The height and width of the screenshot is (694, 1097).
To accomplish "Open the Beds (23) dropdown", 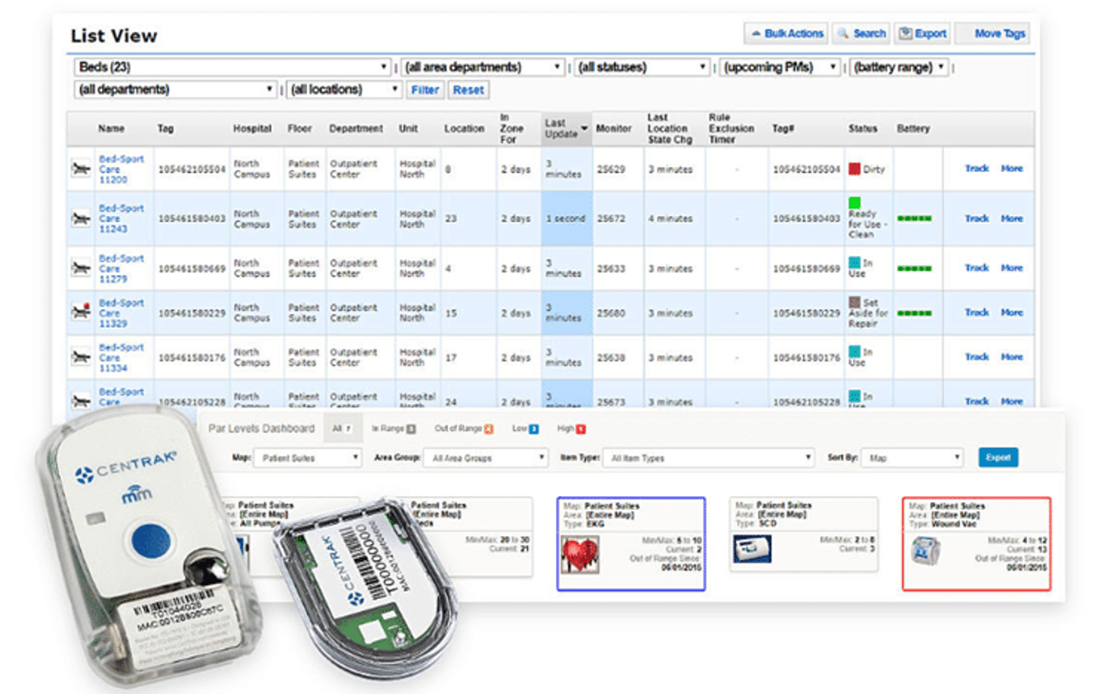I will (233, 67).
